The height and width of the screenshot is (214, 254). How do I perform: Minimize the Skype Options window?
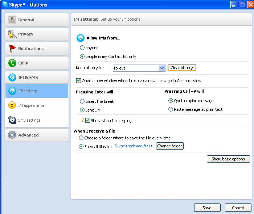pyautogui.click(x=234, y=4)
